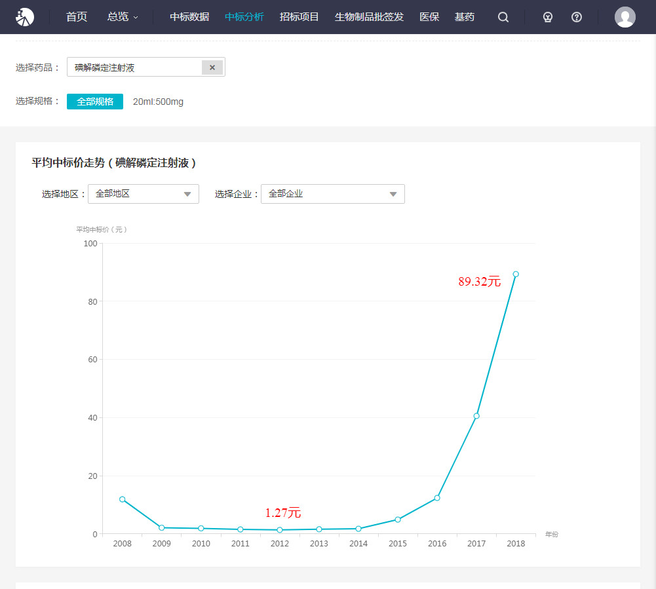This screenshot has width=656, height=589.
Task: Open the 招标项目 menu item
Action: point(299,17)
